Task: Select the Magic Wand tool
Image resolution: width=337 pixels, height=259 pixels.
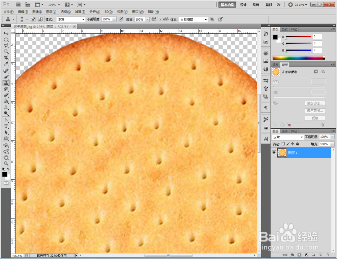Action: tap(6, 51)
